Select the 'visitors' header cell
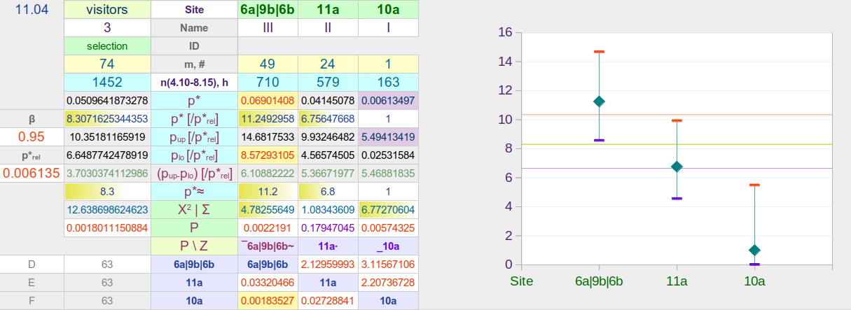851x310 pixels. point(107,10)
